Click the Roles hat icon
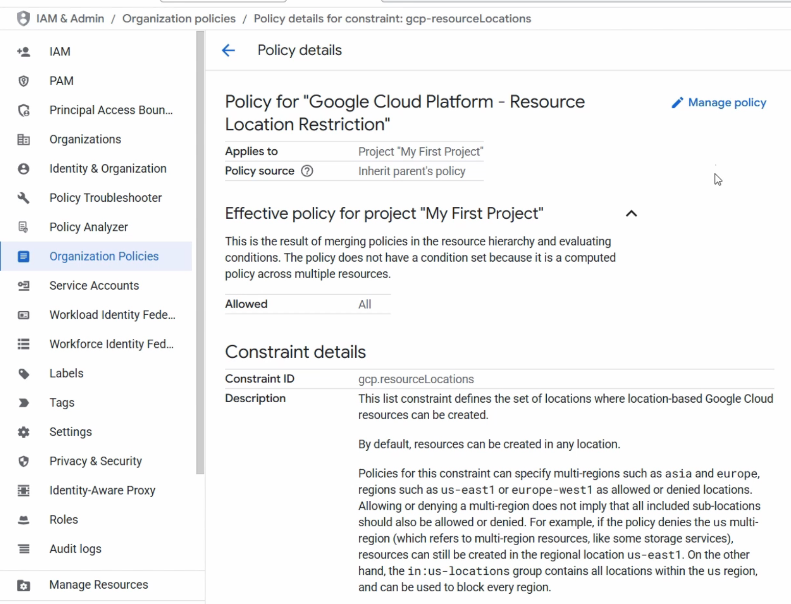This screenshot has height=604, width=791. tap(24, 520)
